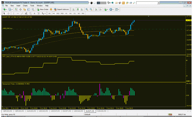Switch to W1 timeframe
This screenshot has height=117, width=193.
(x=79, y=13)
